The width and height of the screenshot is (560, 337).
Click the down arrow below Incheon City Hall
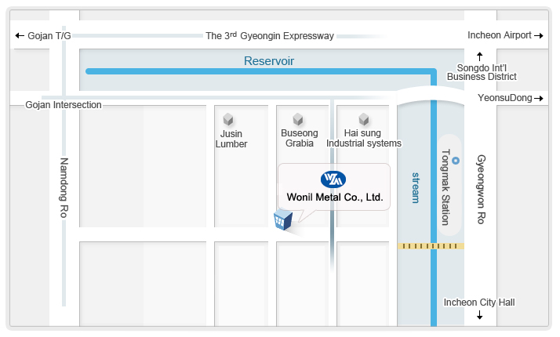click(479, 316)
